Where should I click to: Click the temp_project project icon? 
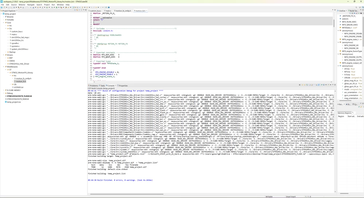pos(4,14)
